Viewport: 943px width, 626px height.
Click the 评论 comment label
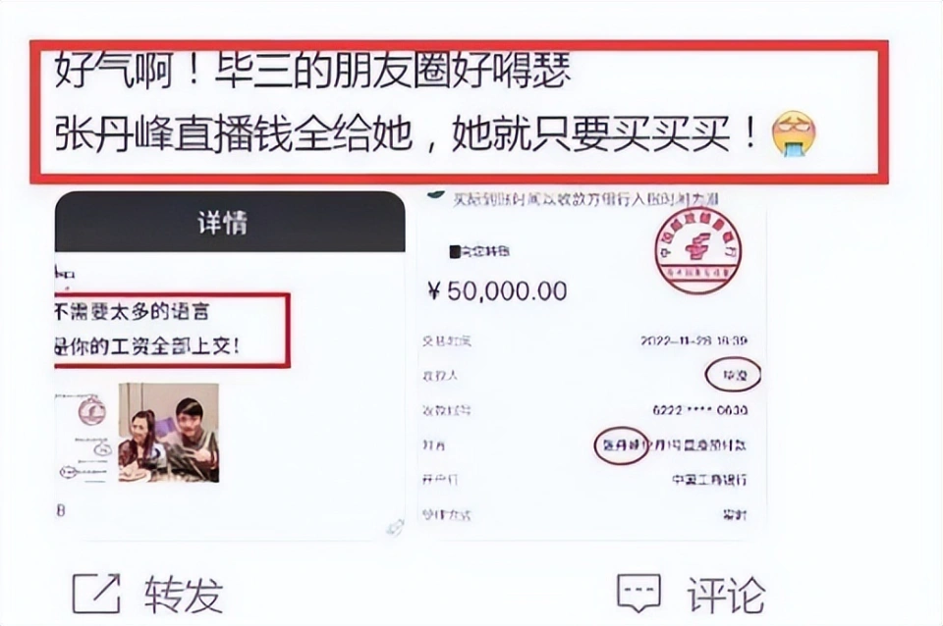pyautogui.click(x=727, y=595)
